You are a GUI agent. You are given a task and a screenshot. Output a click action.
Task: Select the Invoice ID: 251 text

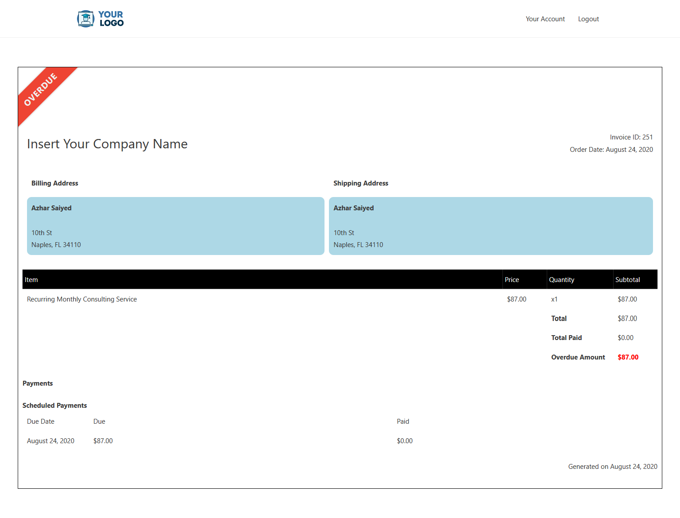pyautogui.click(x=631, y=137)
